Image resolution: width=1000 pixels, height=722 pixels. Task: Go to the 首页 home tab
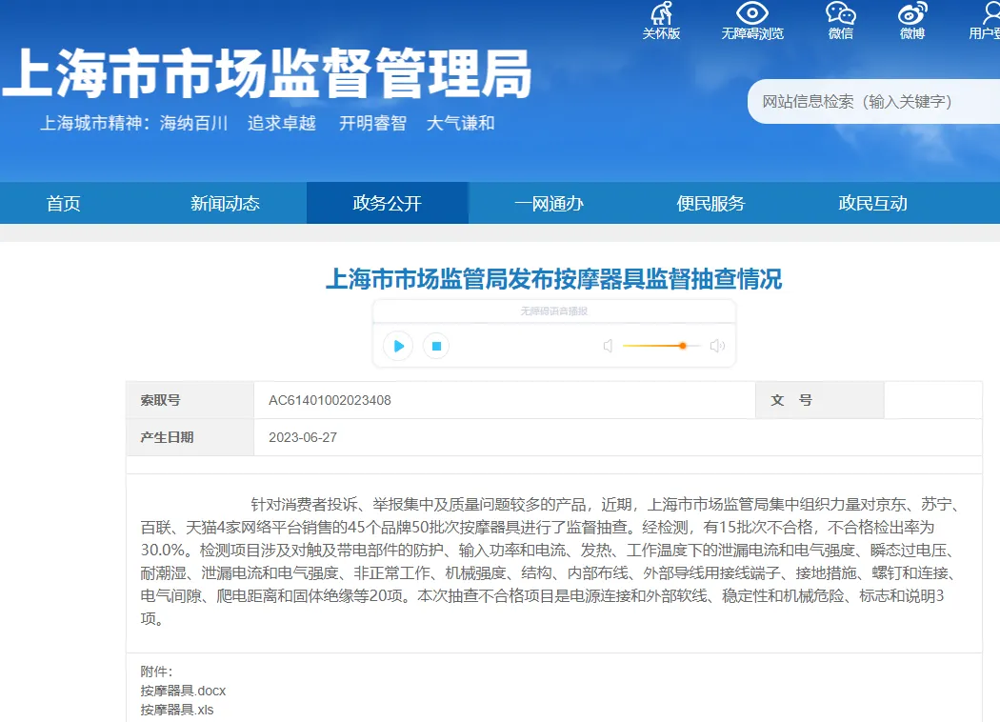pos(63,203)
